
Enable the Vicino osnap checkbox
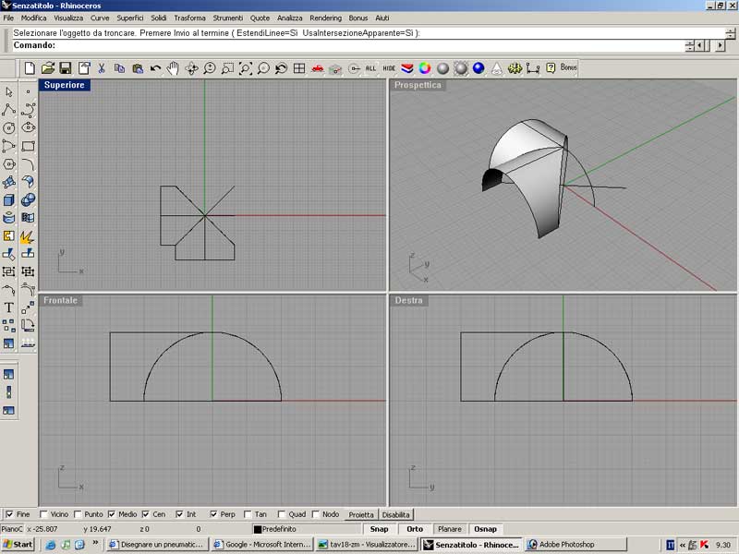44,514
